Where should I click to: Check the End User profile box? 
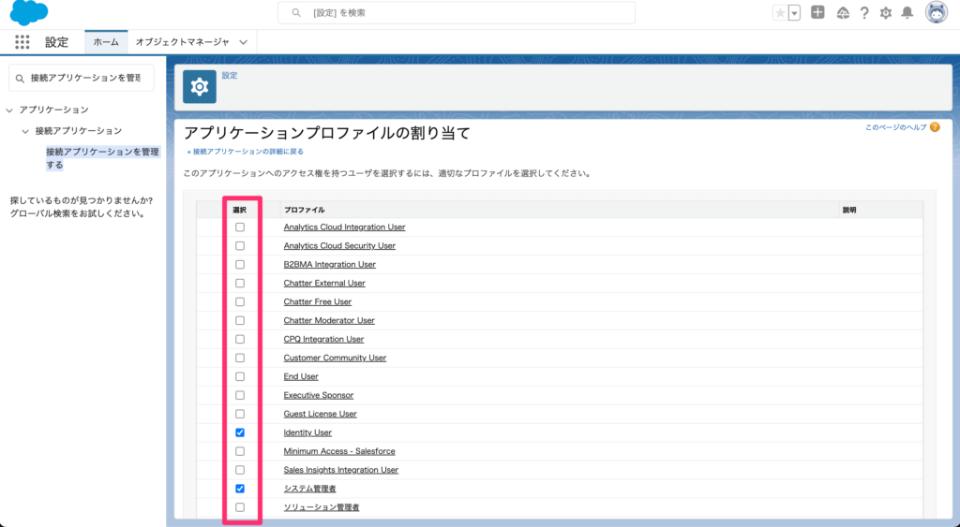(x=240, y=376)
